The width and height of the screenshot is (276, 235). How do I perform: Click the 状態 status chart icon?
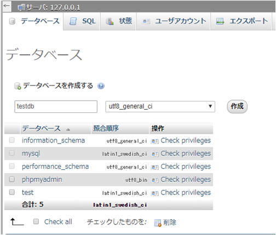(110, 21)
